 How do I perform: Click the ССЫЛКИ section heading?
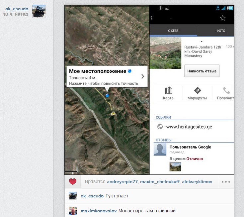(x=163, y=117)
